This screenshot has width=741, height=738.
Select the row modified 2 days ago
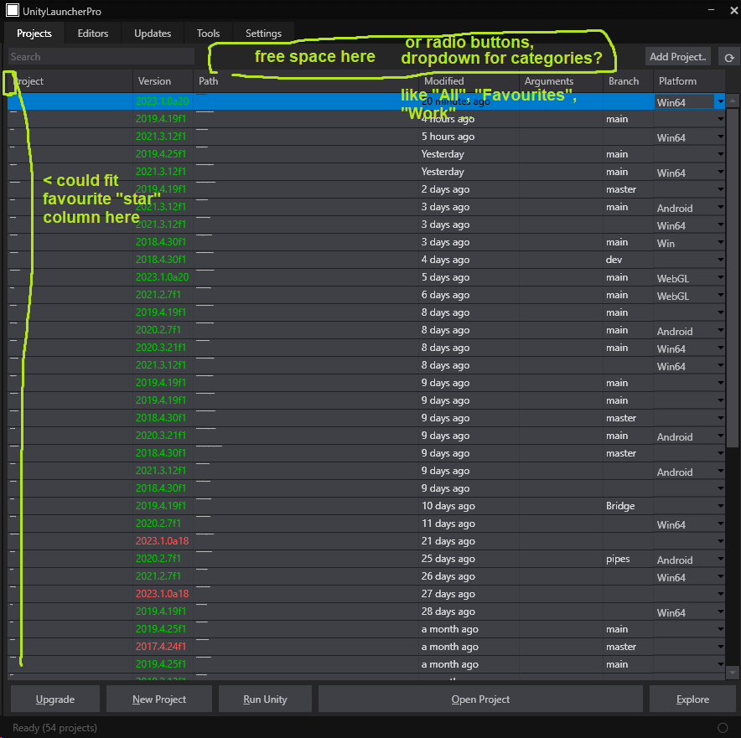click(x=366, y=189)
